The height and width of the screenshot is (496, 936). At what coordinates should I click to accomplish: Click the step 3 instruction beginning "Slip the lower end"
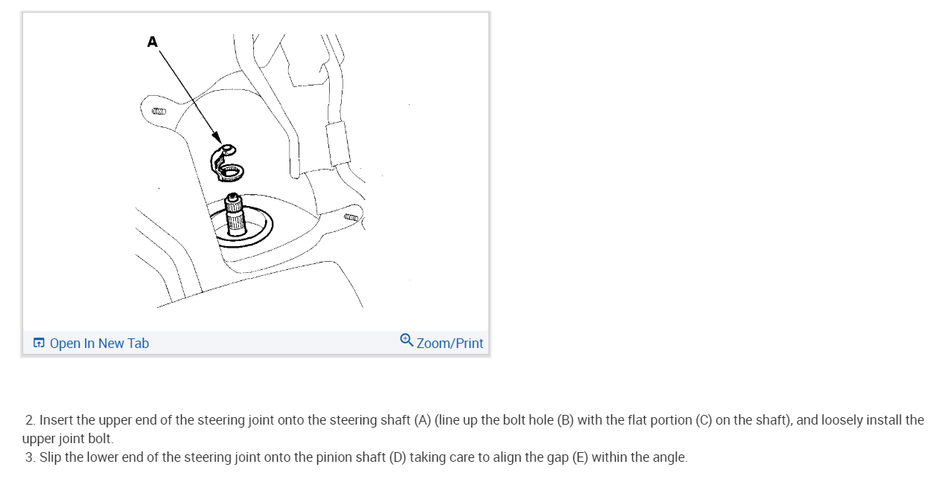pyautogui.click(x=356, y=457)
